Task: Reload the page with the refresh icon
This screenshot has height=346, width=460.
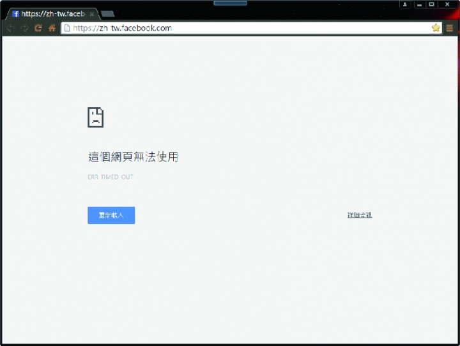Action: (x=38, y=28)
